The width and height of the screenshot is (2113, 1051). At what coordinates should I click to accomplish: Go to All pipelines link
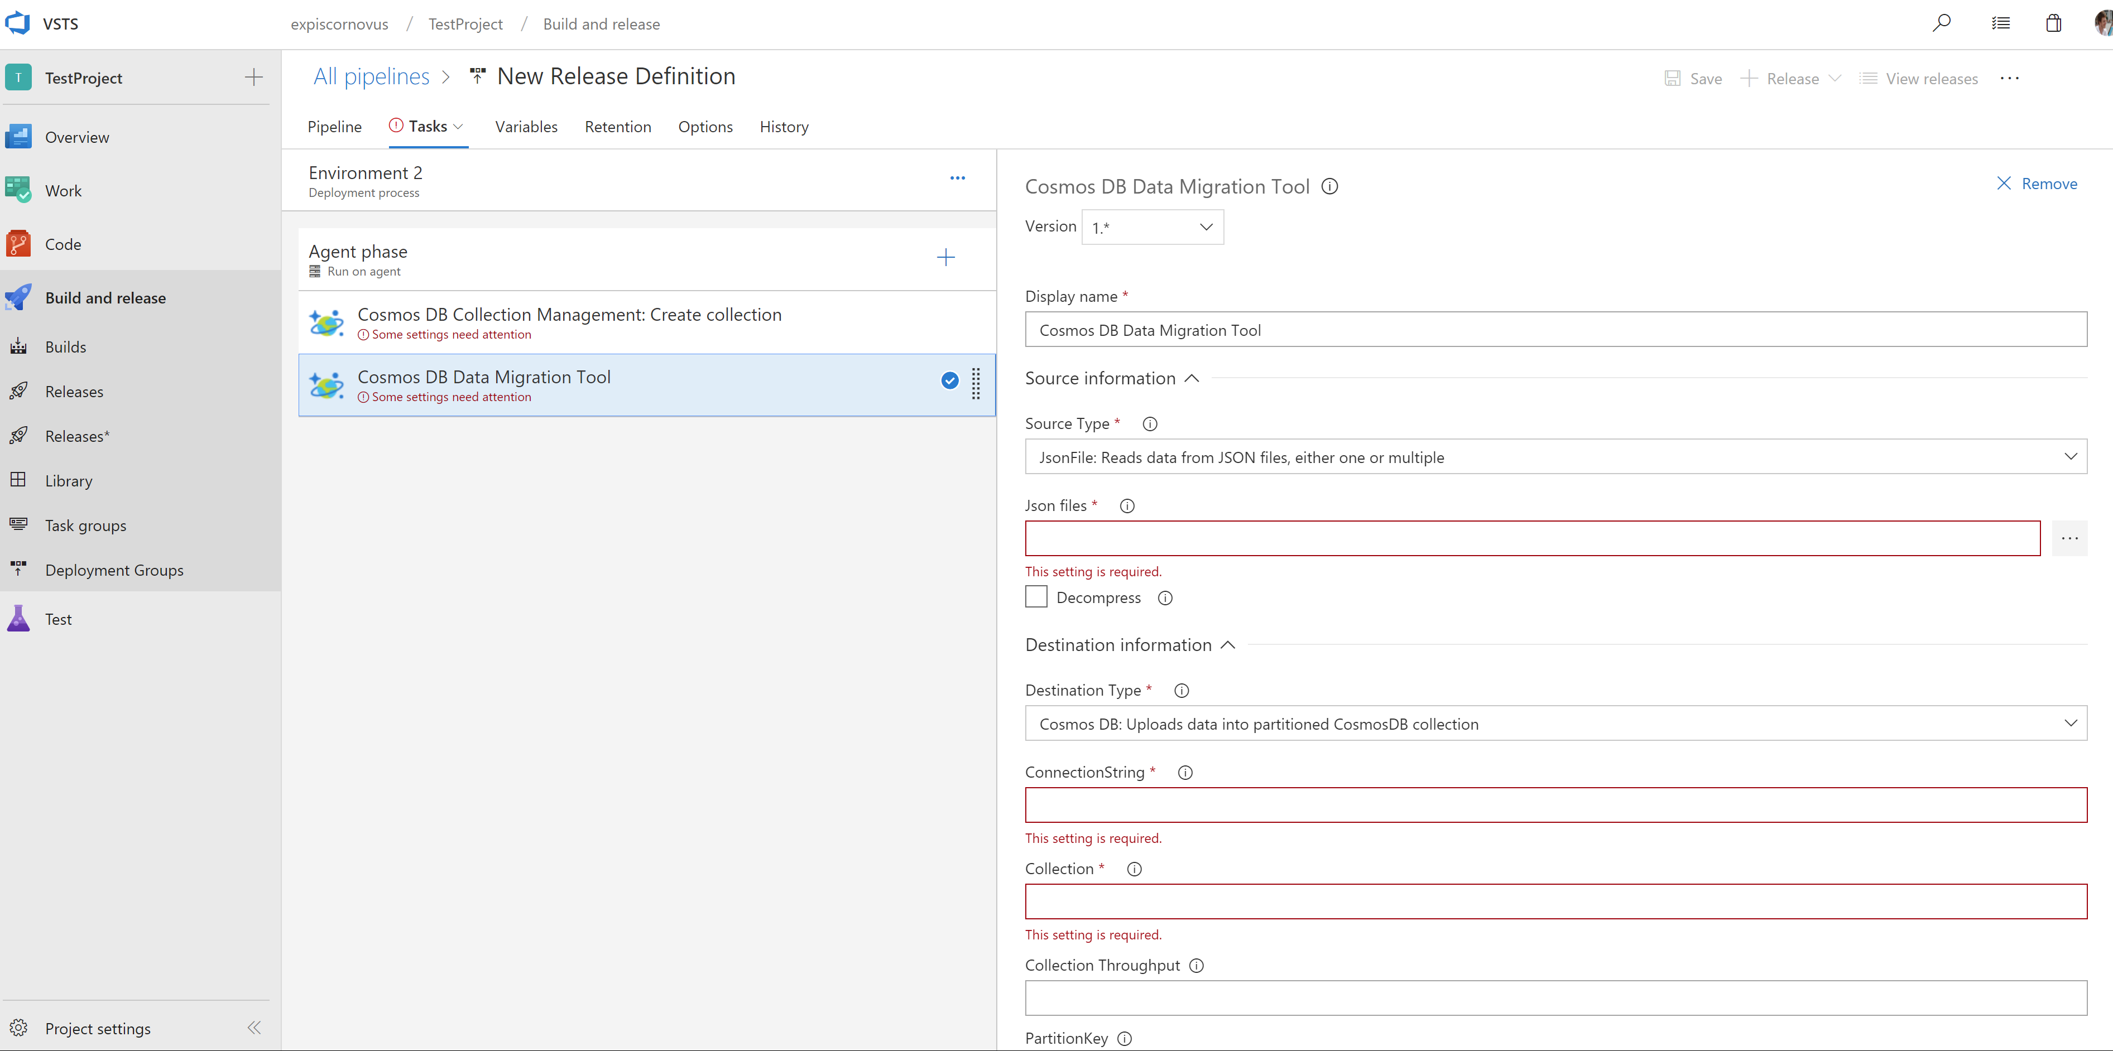pos(372,76)
